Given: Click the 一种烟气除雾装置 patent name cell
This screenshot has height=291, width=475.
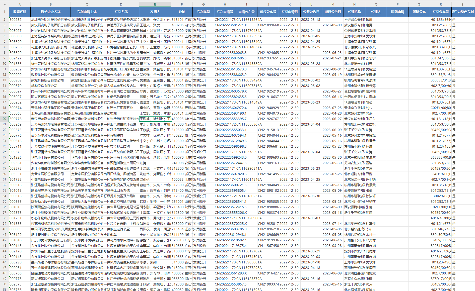Looking at the screenshot, I should pyautogui.click(x=121, y=97).
